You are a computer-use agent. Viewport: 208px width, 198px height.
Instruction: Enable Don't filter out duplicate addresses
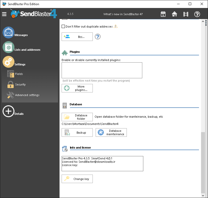pos(63,26)
